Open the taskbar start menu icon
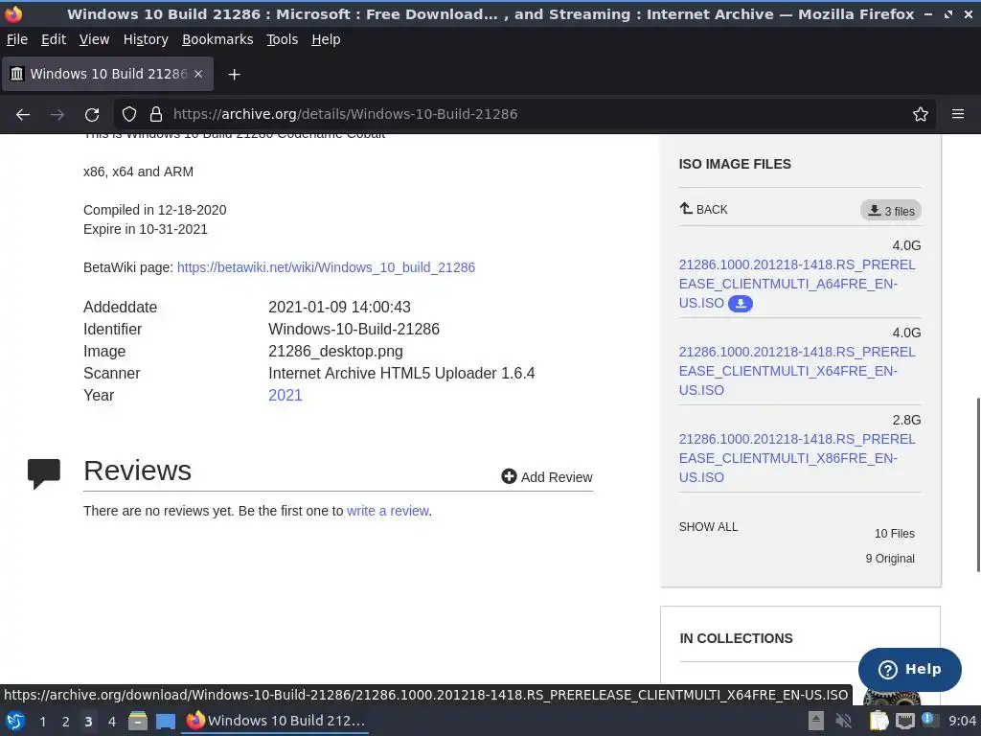 pos(15,721)
